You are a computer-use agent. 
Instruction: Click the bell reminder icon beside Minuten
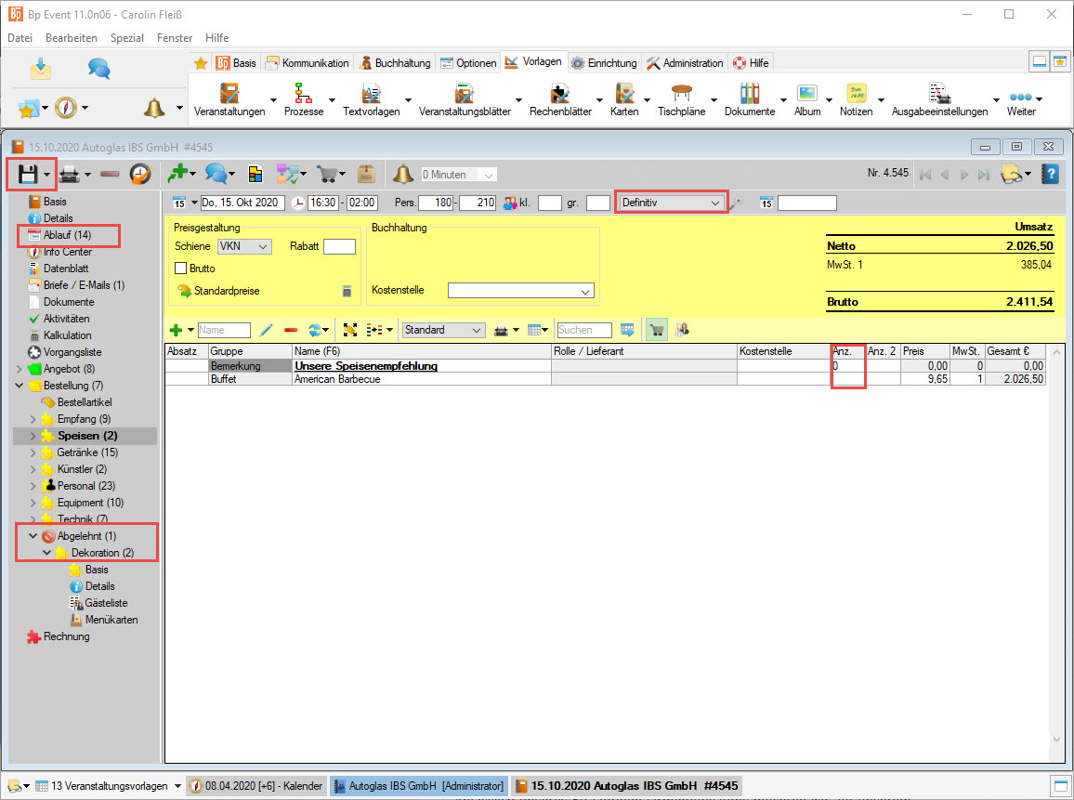[403, 174]
